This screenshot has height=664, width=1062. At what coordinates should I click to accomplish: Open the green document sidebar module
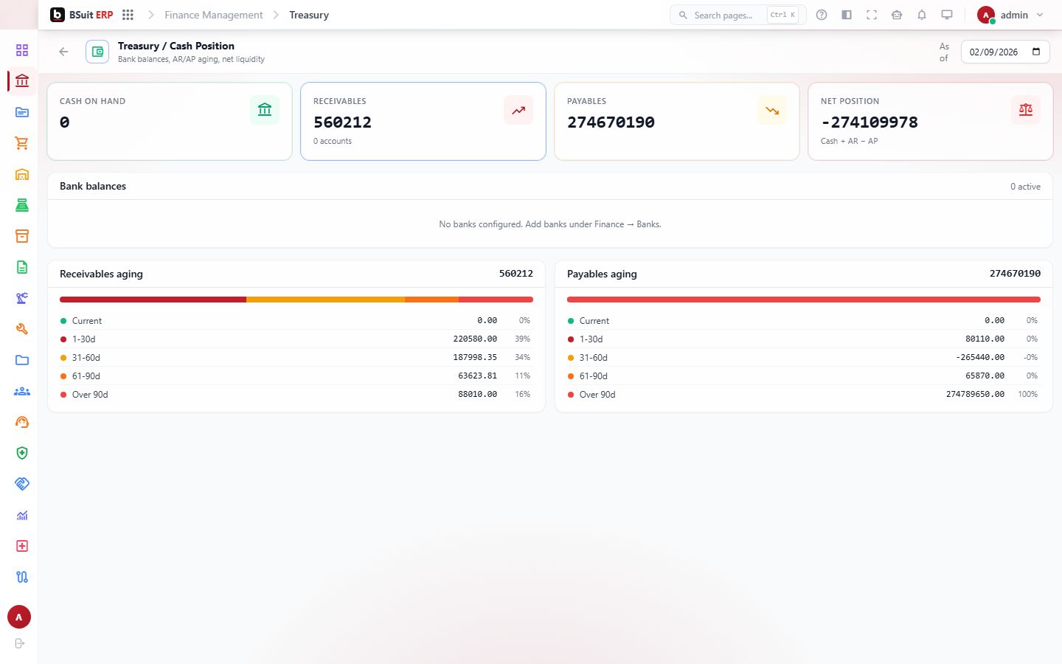tap(22, 267)
